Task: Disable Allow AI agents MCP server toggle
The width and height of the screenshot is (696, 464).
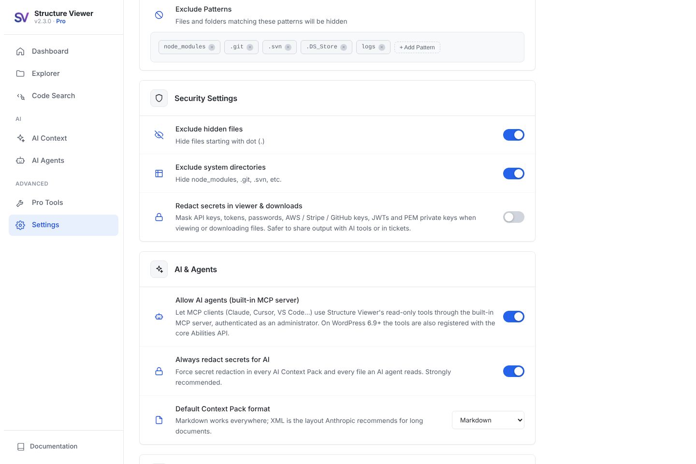Action: click(514, 317)
